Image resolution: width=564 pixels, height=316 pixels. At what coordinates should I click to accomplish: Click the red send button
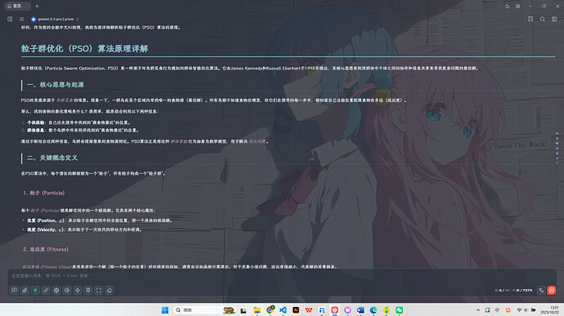(x=552, y=291)
